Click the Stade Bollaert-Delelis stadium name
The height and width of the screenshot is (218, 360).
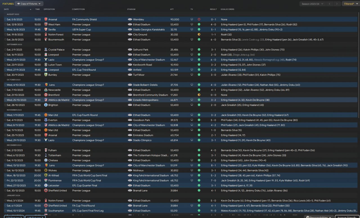pyautogui.click(x=145, y=85)
